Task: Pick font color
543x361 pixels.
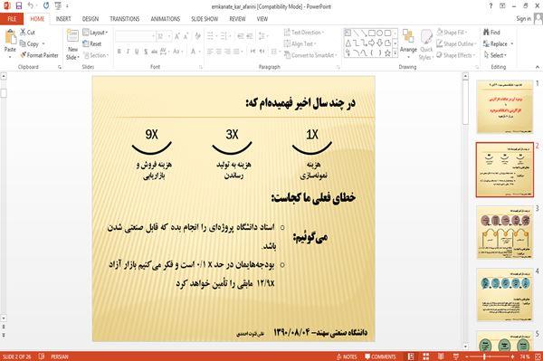Action: point(194,52)
